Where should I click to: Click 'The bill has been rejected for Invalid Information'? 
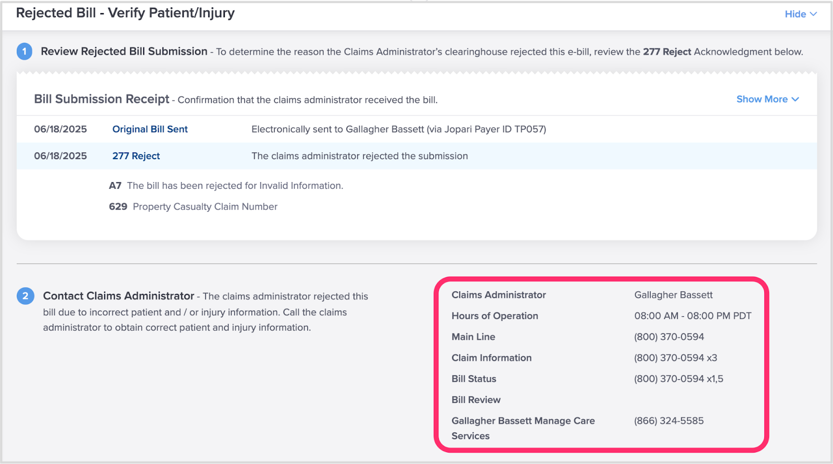click(235, 186)
